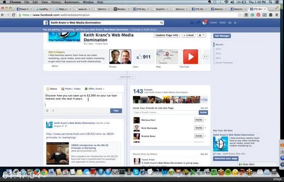284x182 pixels.
Task: Click Advertise your page button
Action: (x=226, y=159)
